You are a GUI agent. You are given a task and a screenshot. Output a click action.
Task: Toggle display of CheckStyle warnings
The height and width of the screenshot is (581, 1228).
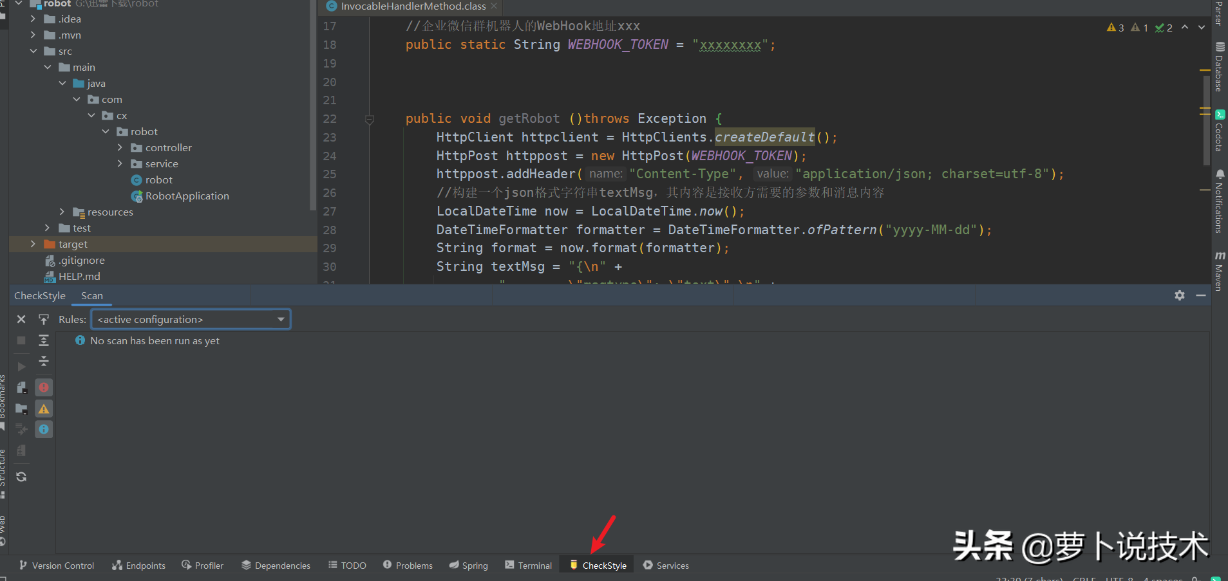tap(44, 409)
